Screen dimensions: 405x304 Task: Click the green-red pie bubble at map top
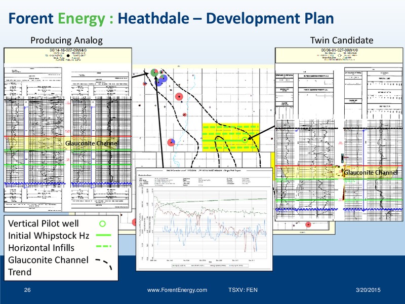click(154, 72)
